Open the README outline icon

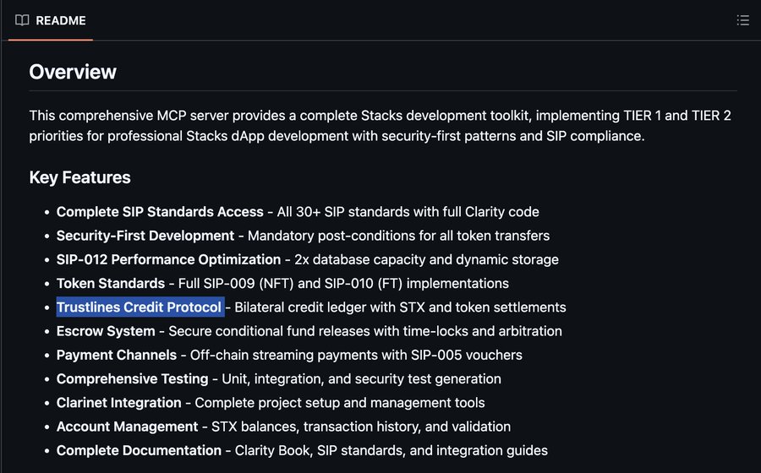(x=742, y=20)
